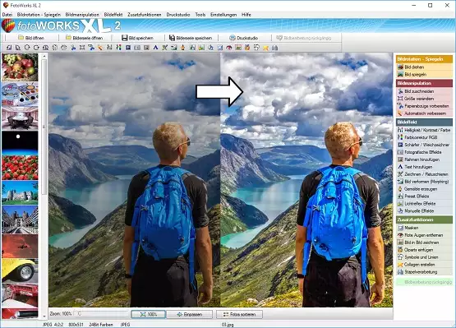
Task: Click the 'Bilderserie speichern' button
Action: coord(191,38)
